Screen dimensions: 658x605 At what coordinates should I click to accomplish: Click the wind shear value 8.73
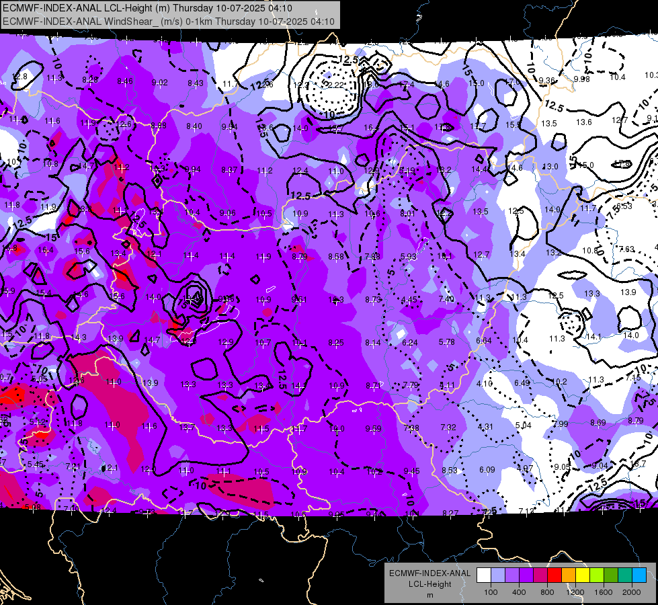pos(372,299)
